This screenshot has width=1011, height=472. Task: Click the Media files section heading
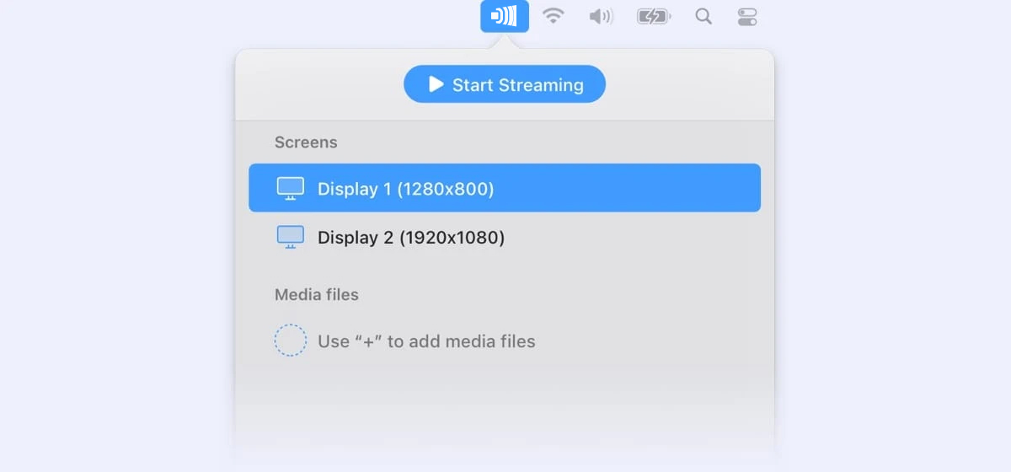tap(317, 295)
